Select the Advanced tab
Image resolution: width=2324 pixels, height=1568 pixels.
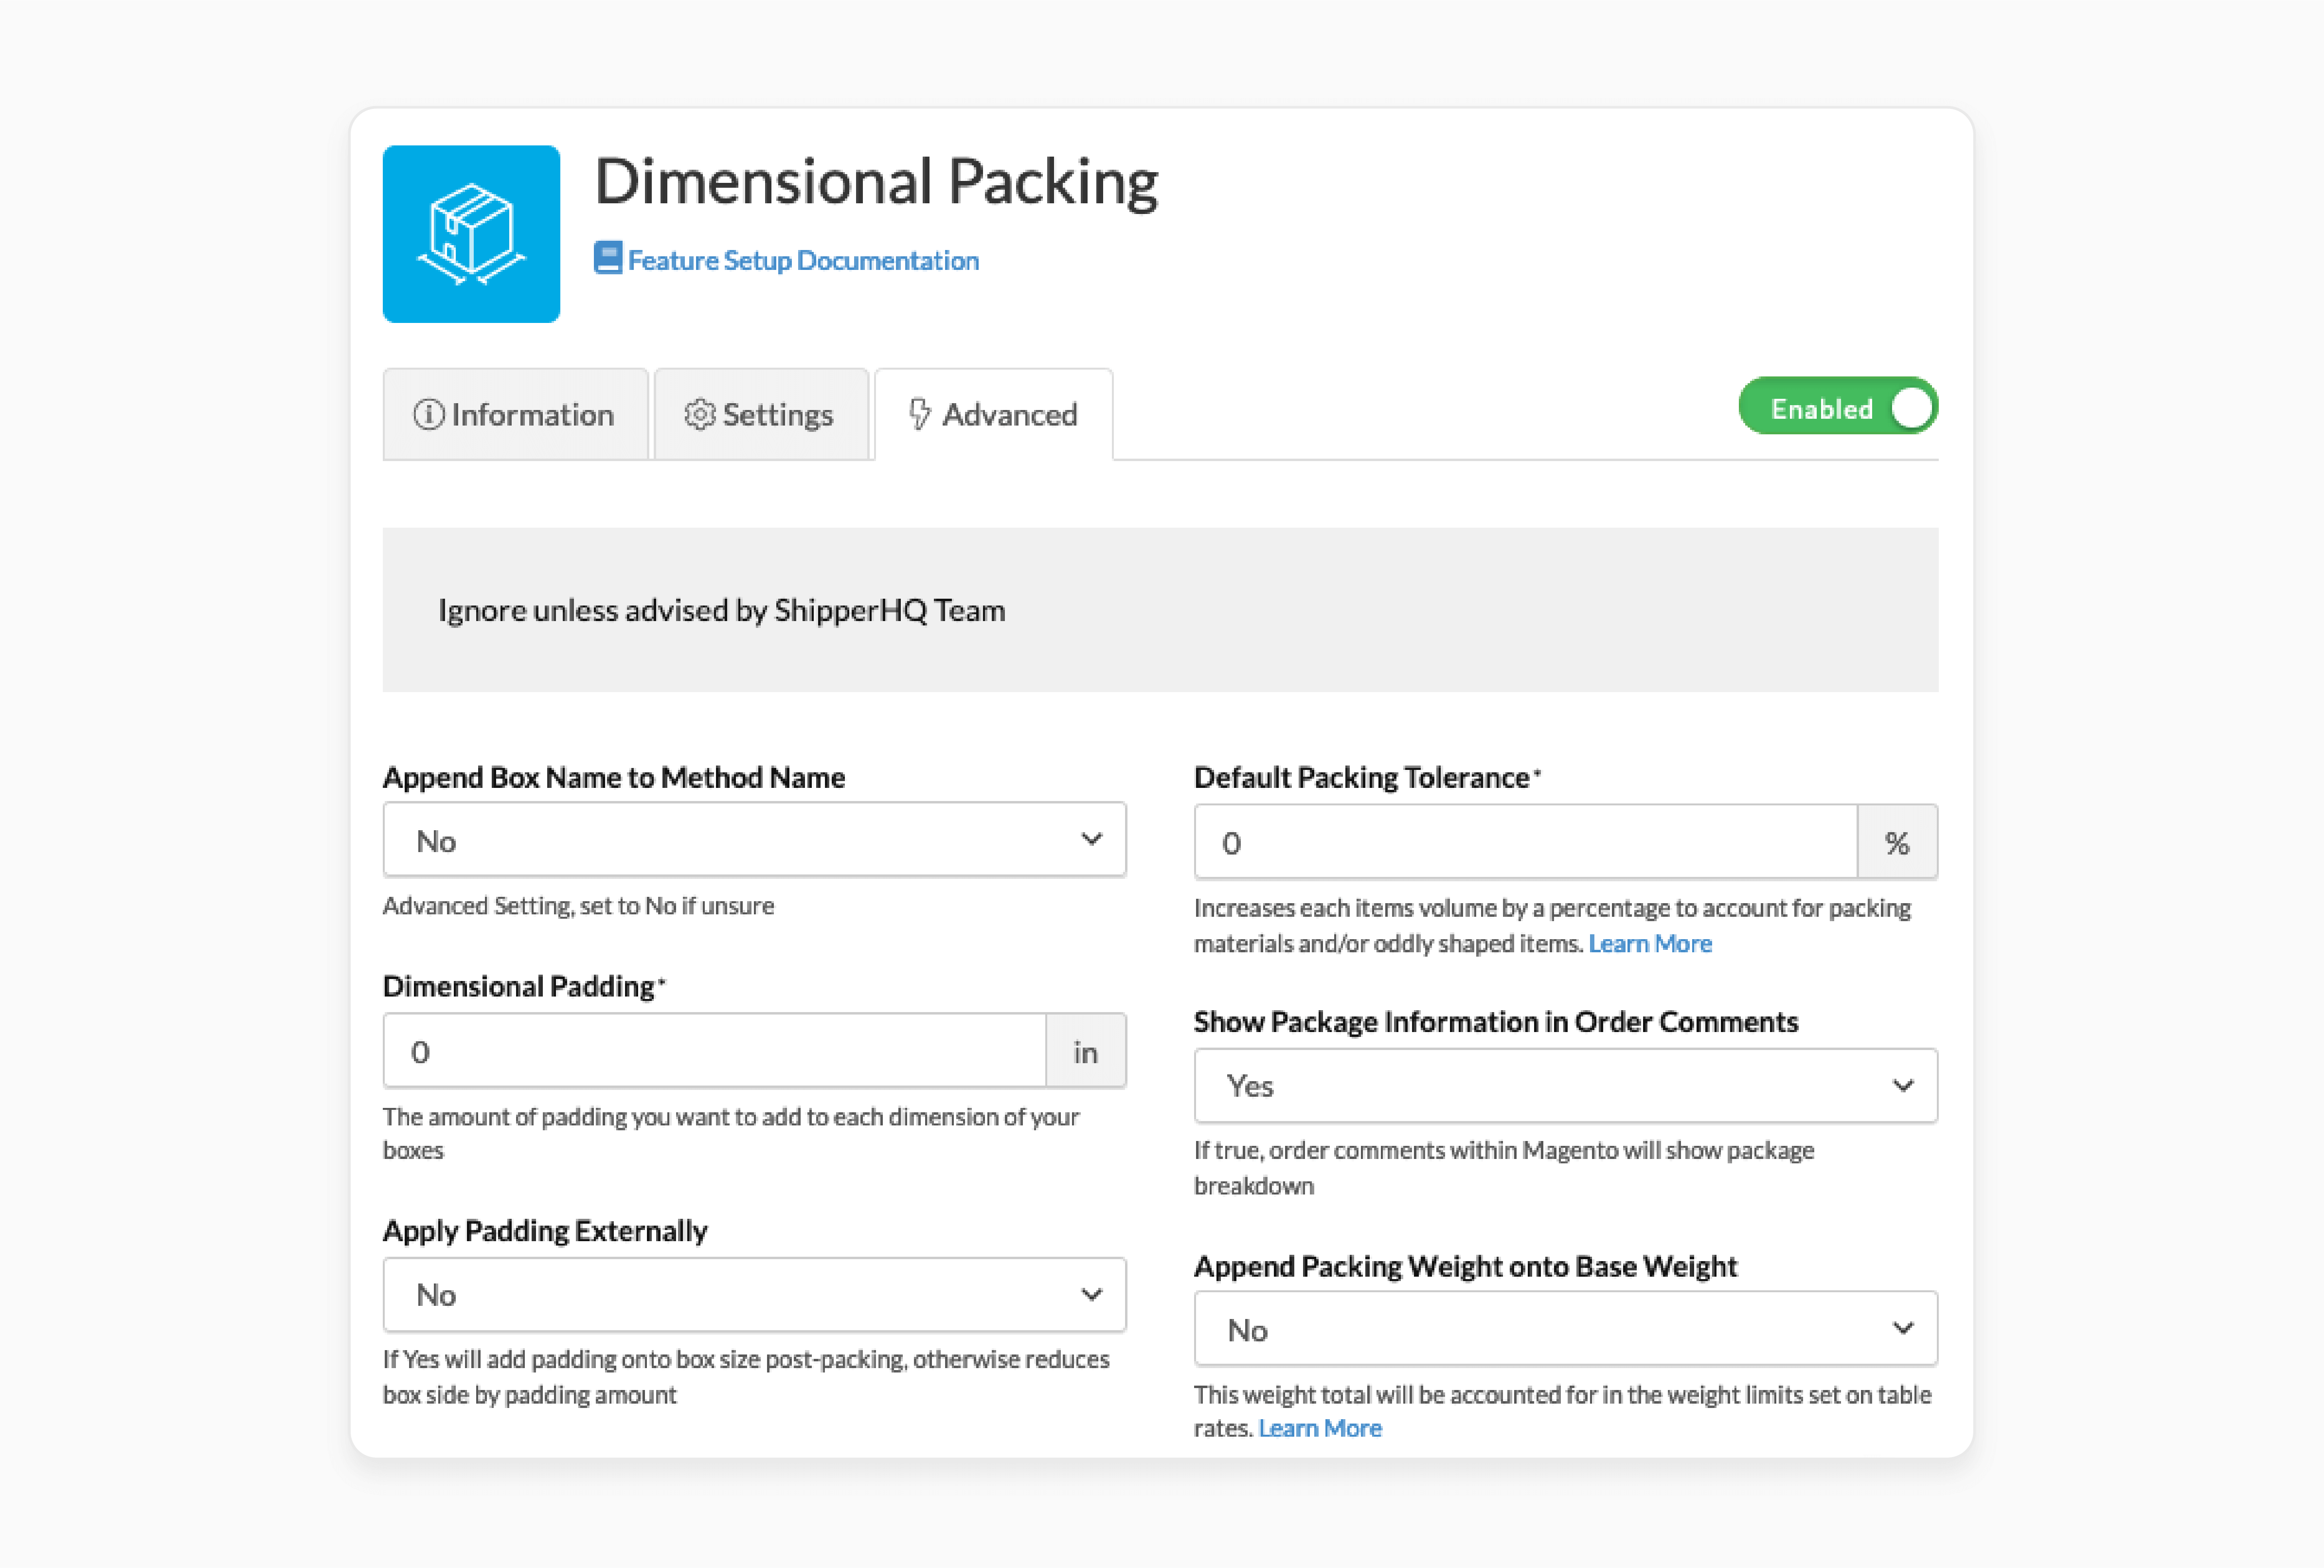coord(993,414)
